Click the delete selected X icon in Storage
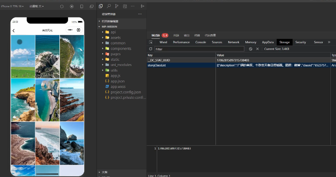Screen dimensions: 336x177 (257, 49)
